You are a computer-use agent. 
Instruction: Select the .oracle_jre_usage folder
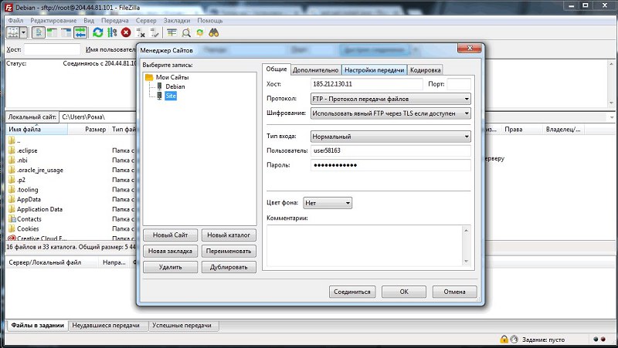click(40, 170)
